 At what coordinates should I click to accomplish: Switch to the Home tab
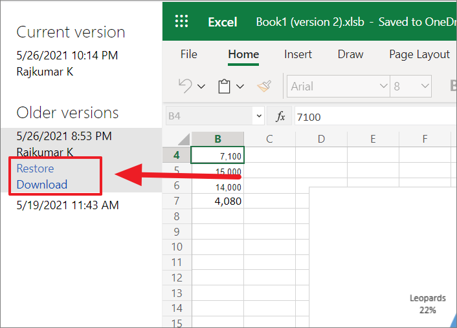click(243, 54)
